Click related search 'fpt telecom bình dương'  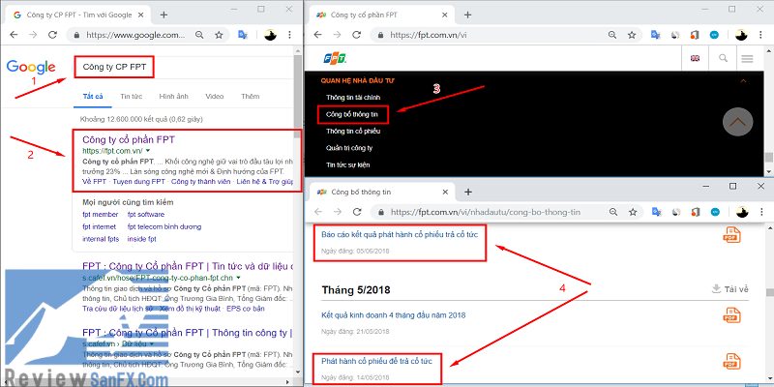pyautogui.click(x=164, y=226)
